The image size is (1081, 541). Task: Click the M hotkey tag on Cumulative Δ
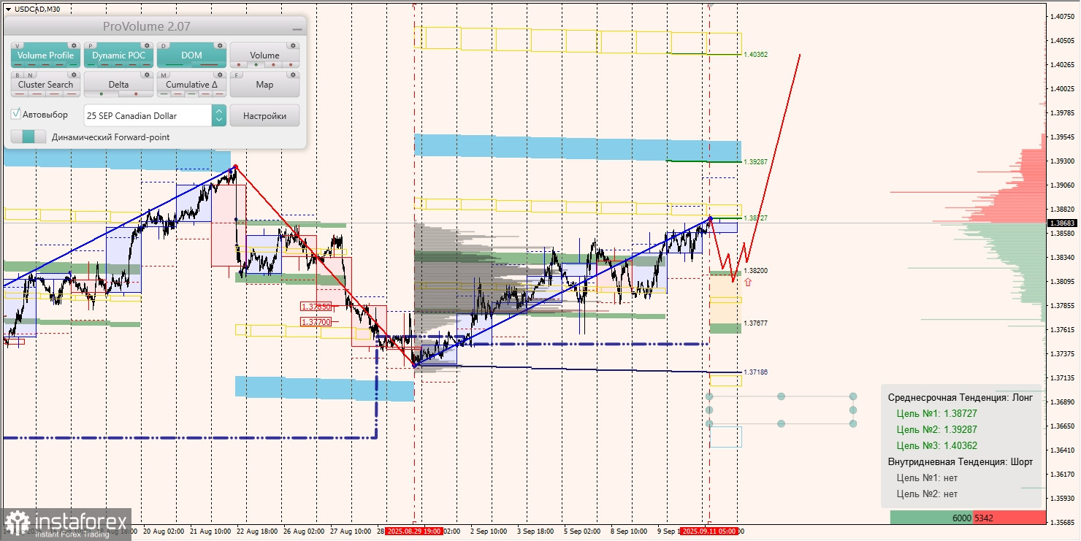coord(164,74)
